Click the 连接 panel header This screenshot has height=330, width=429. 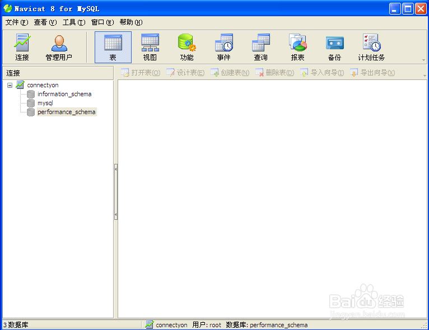point(58,73)
